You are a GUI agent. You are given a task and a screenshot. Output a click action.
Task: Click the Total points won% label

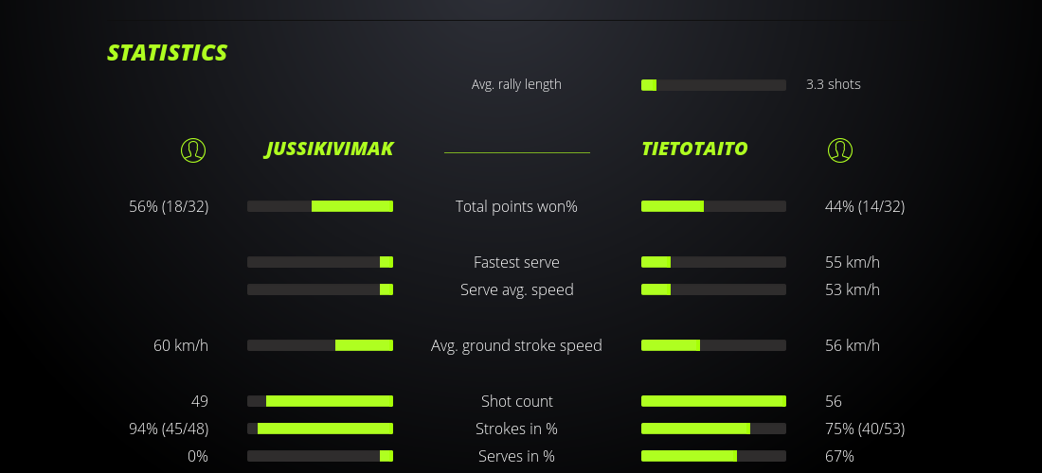pos(516,206)
